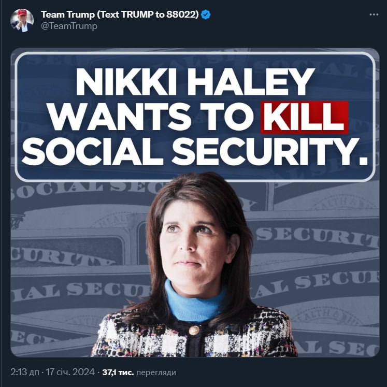Click the 17 січ. 2024 date
Screen dimensions: 387x387
click(70, 372)
